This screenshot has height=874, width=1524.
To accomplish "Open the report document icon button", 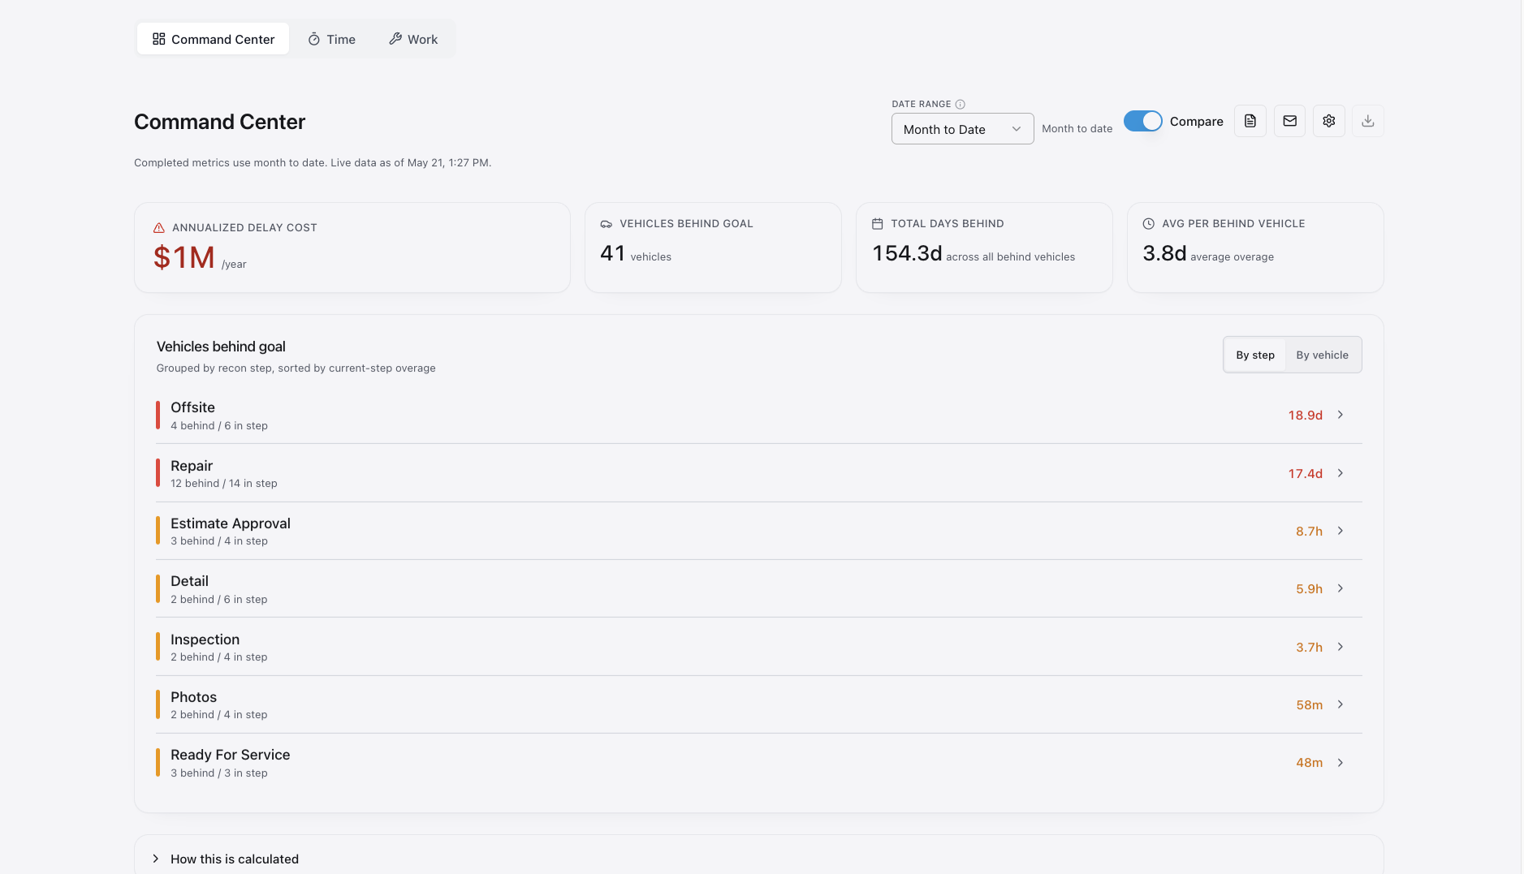I will coord(1250,121).
